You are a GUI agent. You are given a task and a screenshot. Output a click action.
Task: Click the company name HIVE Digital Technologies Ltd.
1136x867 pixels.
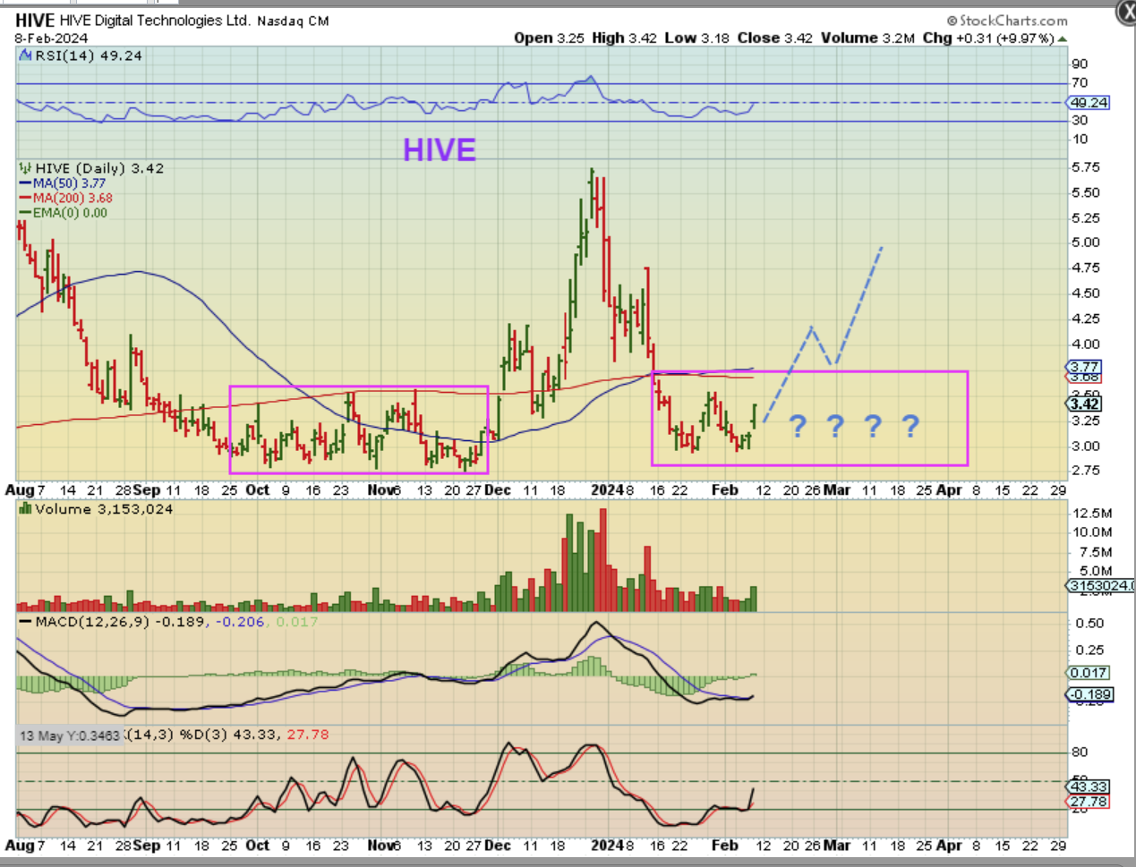pos(155,21)
